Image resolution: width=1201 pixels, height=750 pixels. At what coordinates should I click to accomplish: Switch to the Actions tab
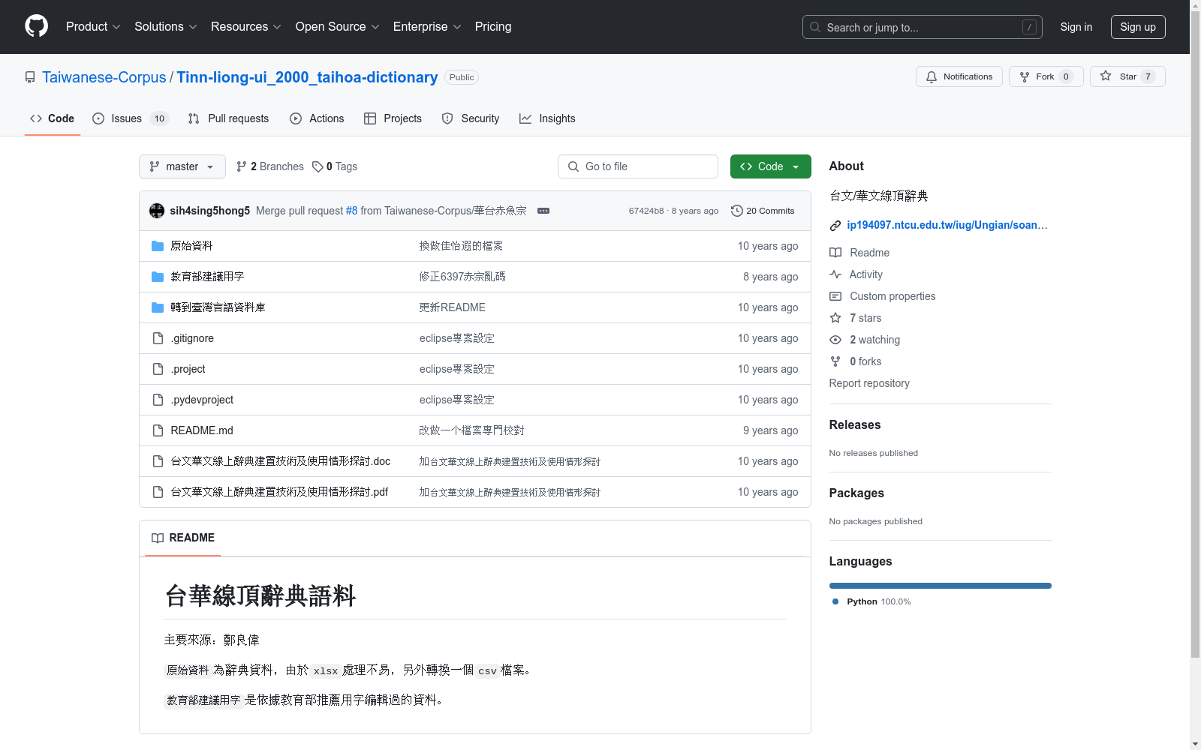(317, 118)
